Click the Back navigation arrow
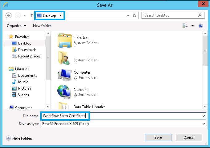 (9, 15)
